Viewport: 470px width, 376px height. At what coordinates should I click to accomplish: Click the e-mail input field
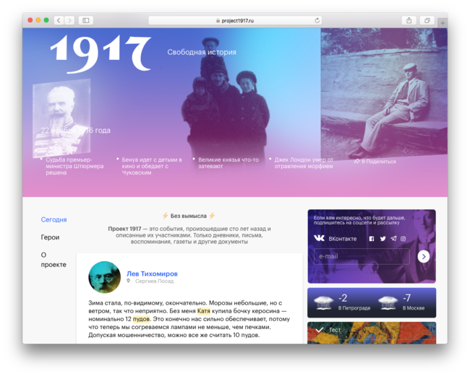tap(361, 256)
